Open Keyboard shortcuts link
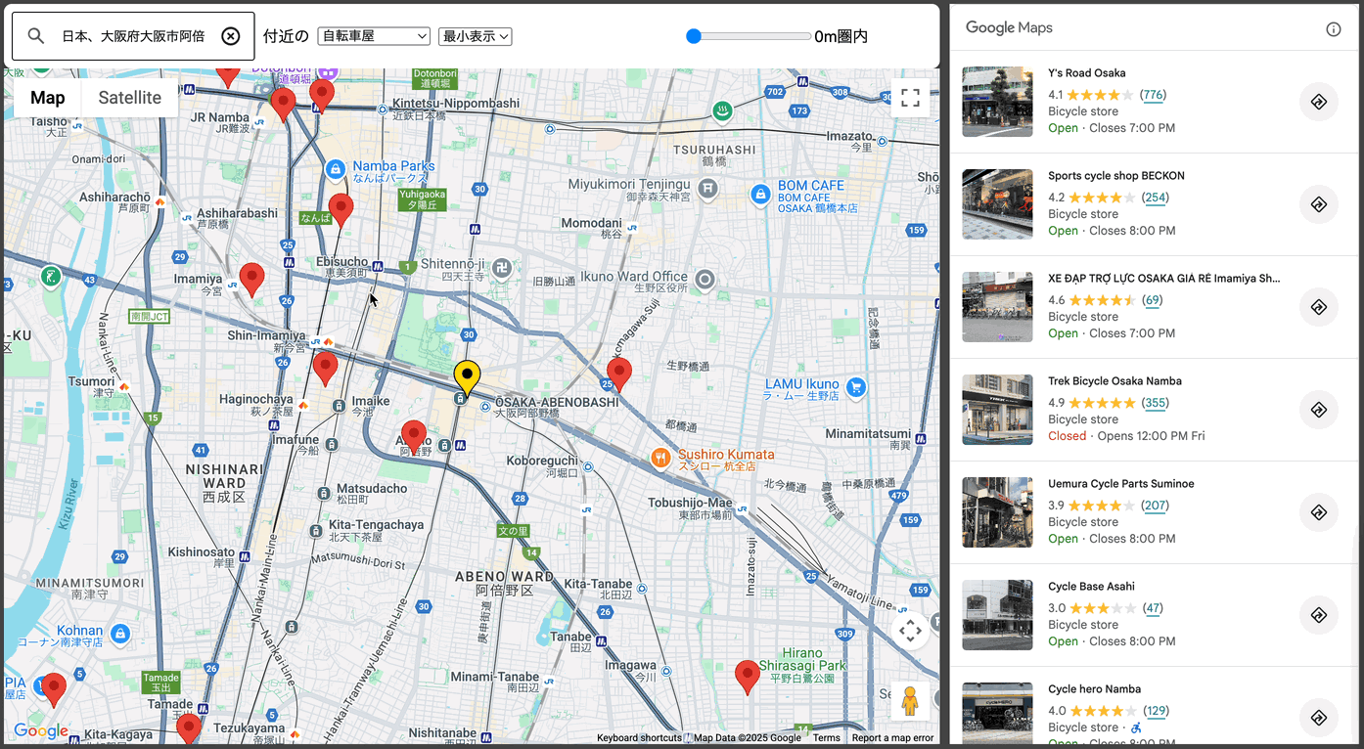Image resolution: width=1364 pixels, height=749 pixels. [x=639, y=738]
